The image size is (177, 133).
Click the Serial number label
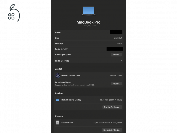(61, 49)
